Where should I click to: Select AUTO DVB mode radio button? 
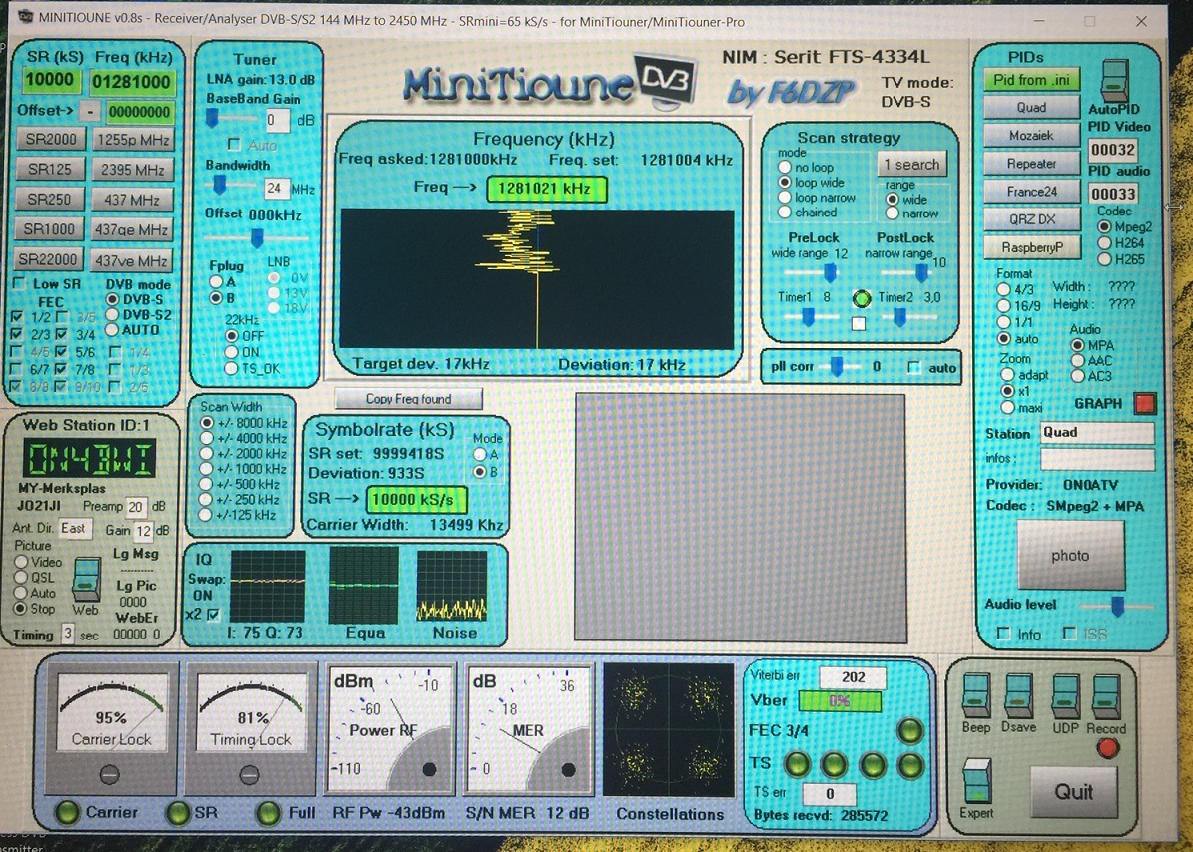113,330
